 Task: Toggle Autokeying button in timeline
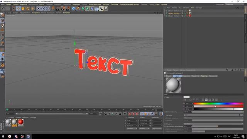[x=134, y=114]
